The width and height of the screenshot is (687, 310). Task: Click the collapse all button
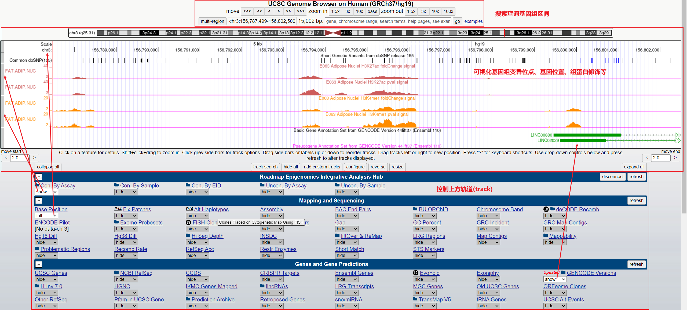point(48,167)
